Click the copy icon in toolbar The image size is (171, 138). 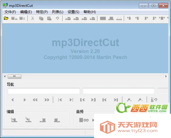tap(41, 18)
